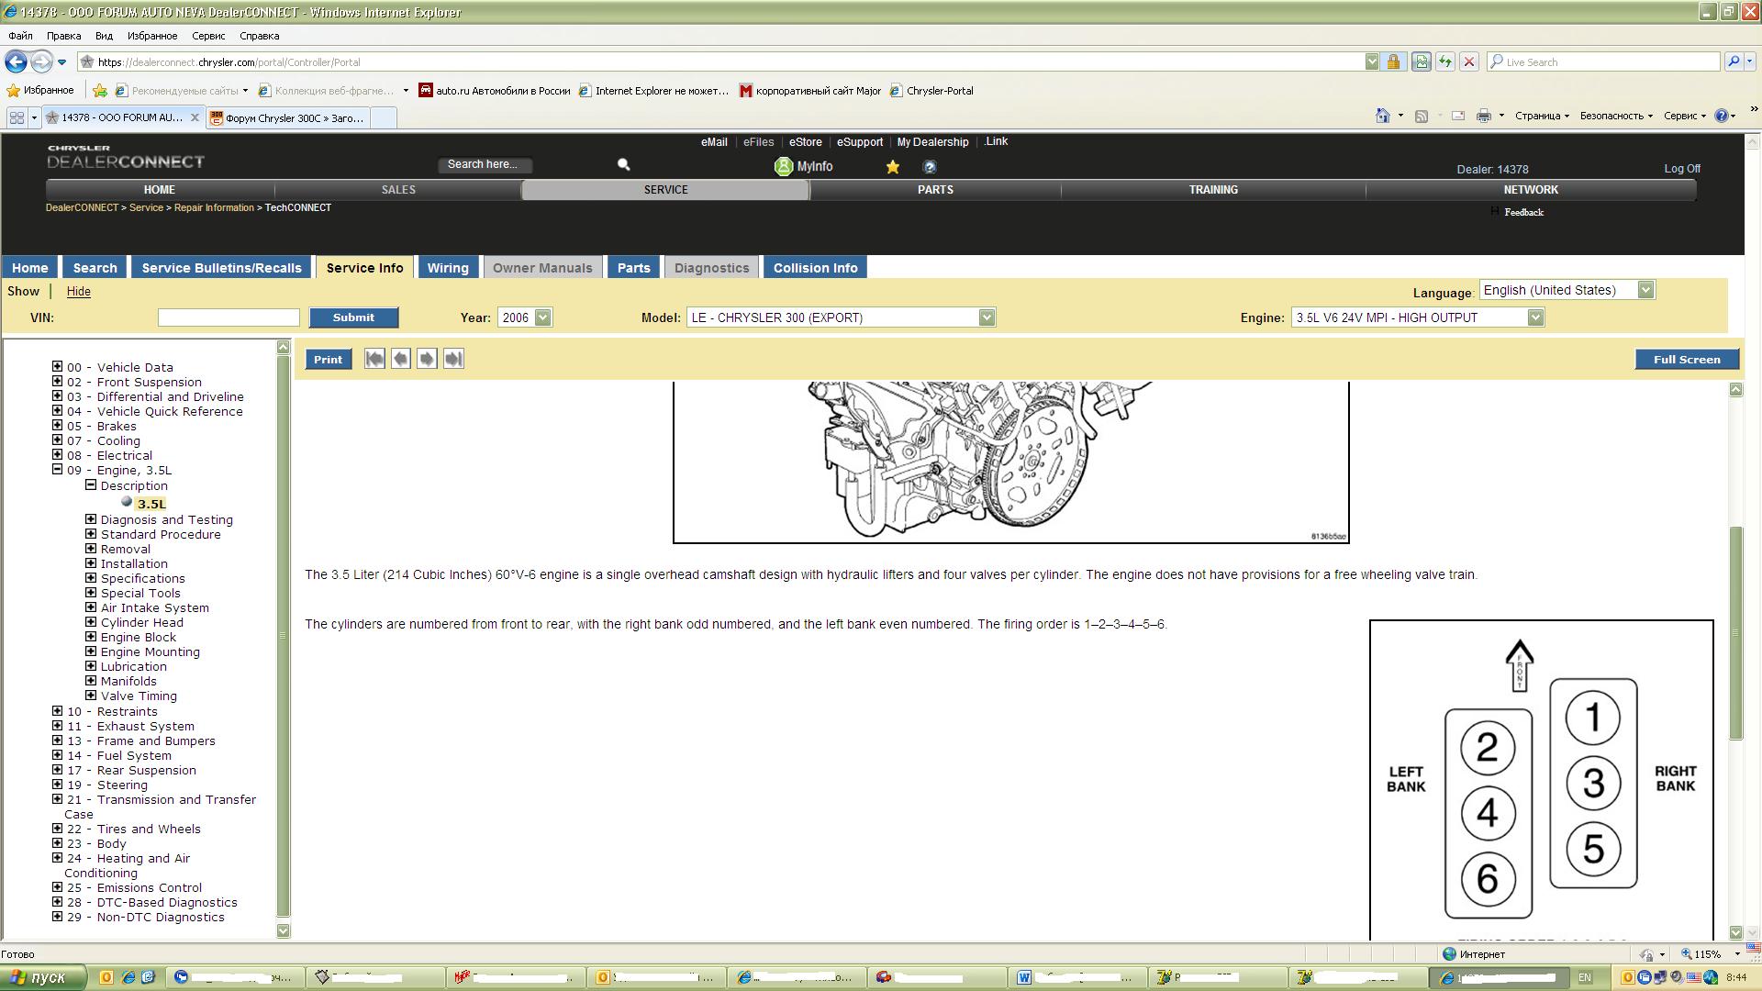The width and height of the screenshot is (1762, 991).
Task: Collapse 09 - Engine, 3.5L tree node
Action: tap(57, 469)
